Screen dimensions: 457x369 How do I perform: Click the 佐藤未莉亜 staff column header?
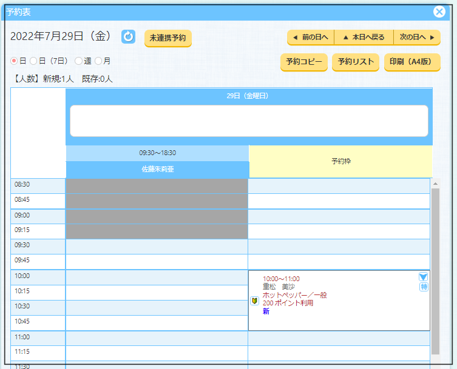tap(157, 170)
